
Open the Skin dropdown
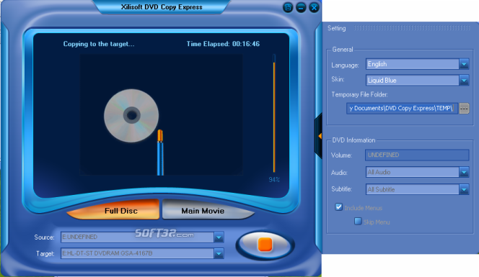coord(464,81)
